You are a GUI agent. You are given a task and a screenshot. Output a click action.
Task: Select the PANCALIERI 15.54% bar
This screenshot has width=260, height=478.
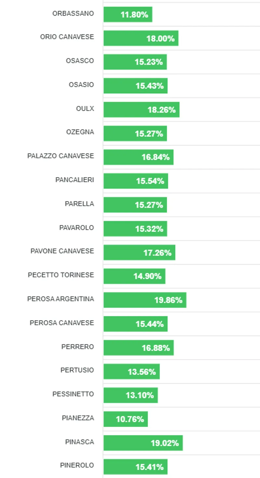[136, 181]
